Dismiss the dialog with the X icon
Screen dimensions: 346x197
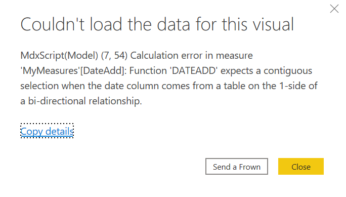334,9
